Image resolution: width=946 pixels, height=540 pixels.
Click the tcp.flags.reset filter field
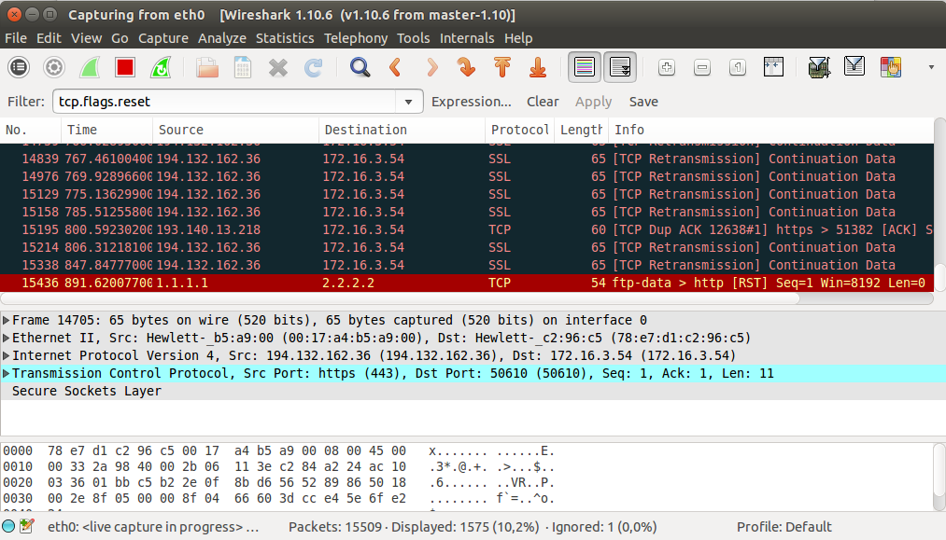[224, 102]
